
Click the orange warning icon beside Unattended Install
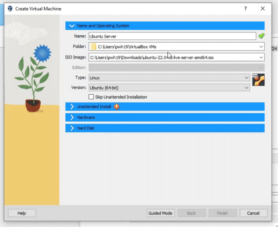coord(117,106)
